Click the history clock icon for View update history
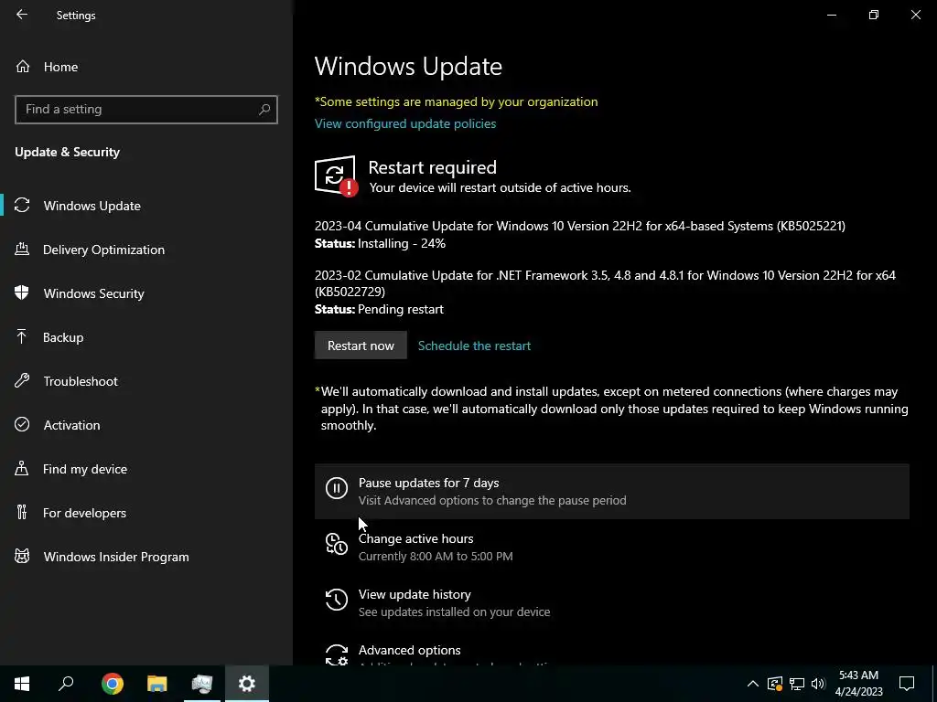Screen dimensions: 937x702 [337, 600]
